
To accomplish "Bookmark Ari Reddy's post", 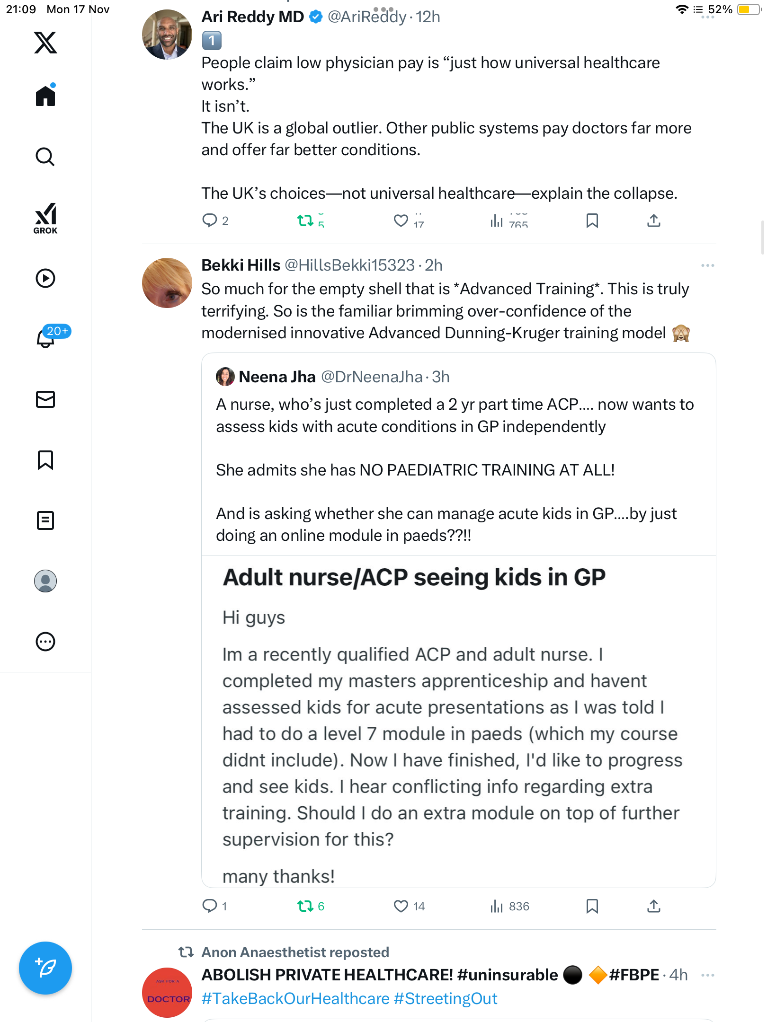I will coord(592,220).
